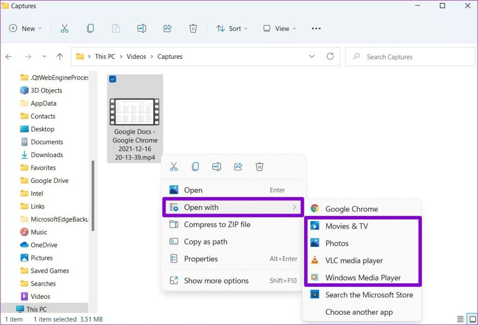478x325 pixels.
Task: Refresh the Captures folder
Action: tap(330, 57)
